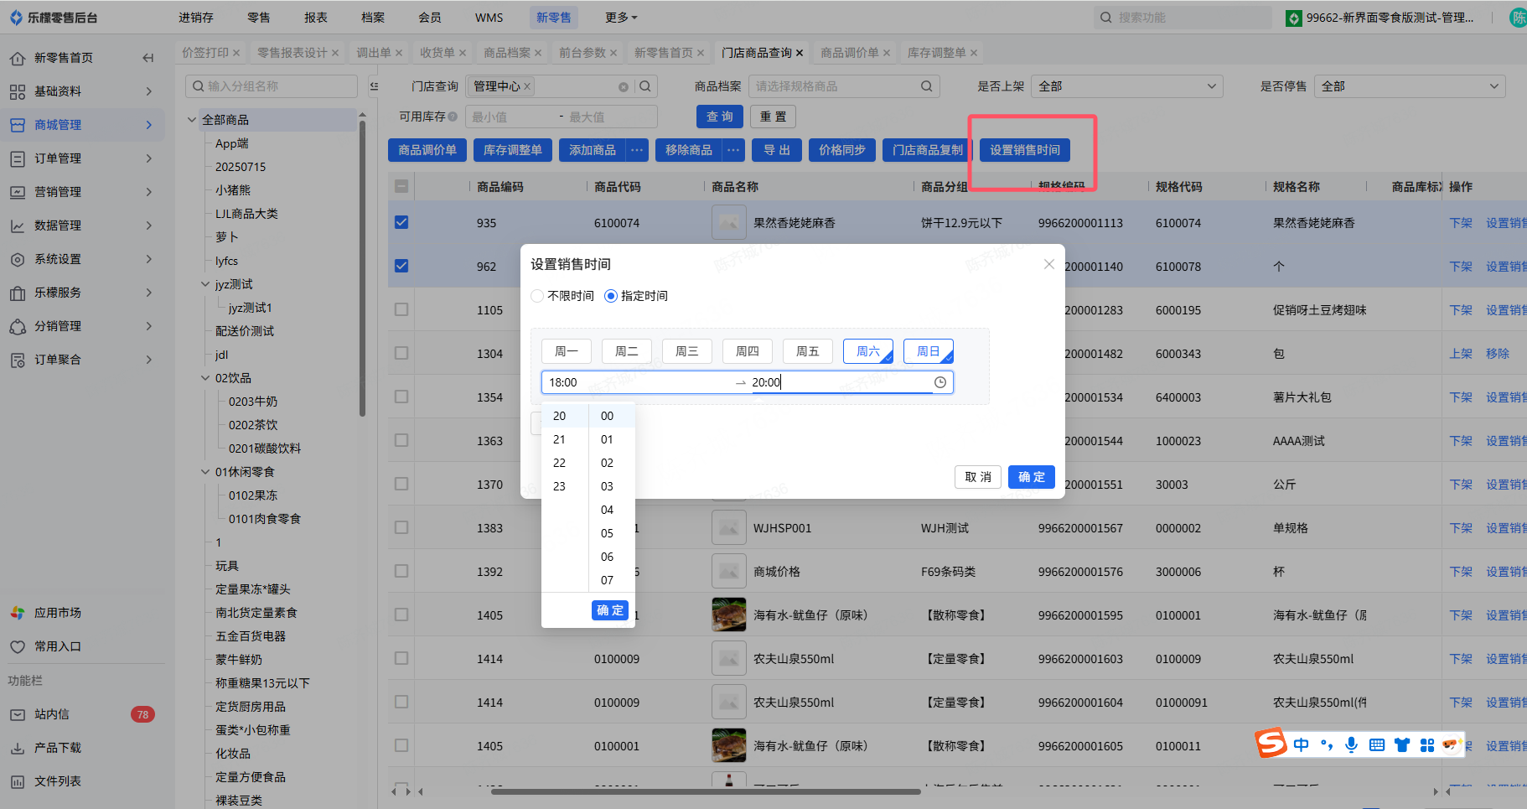
Task: Open 订单聚合 icon in sidebar
Action: [18, 360]
